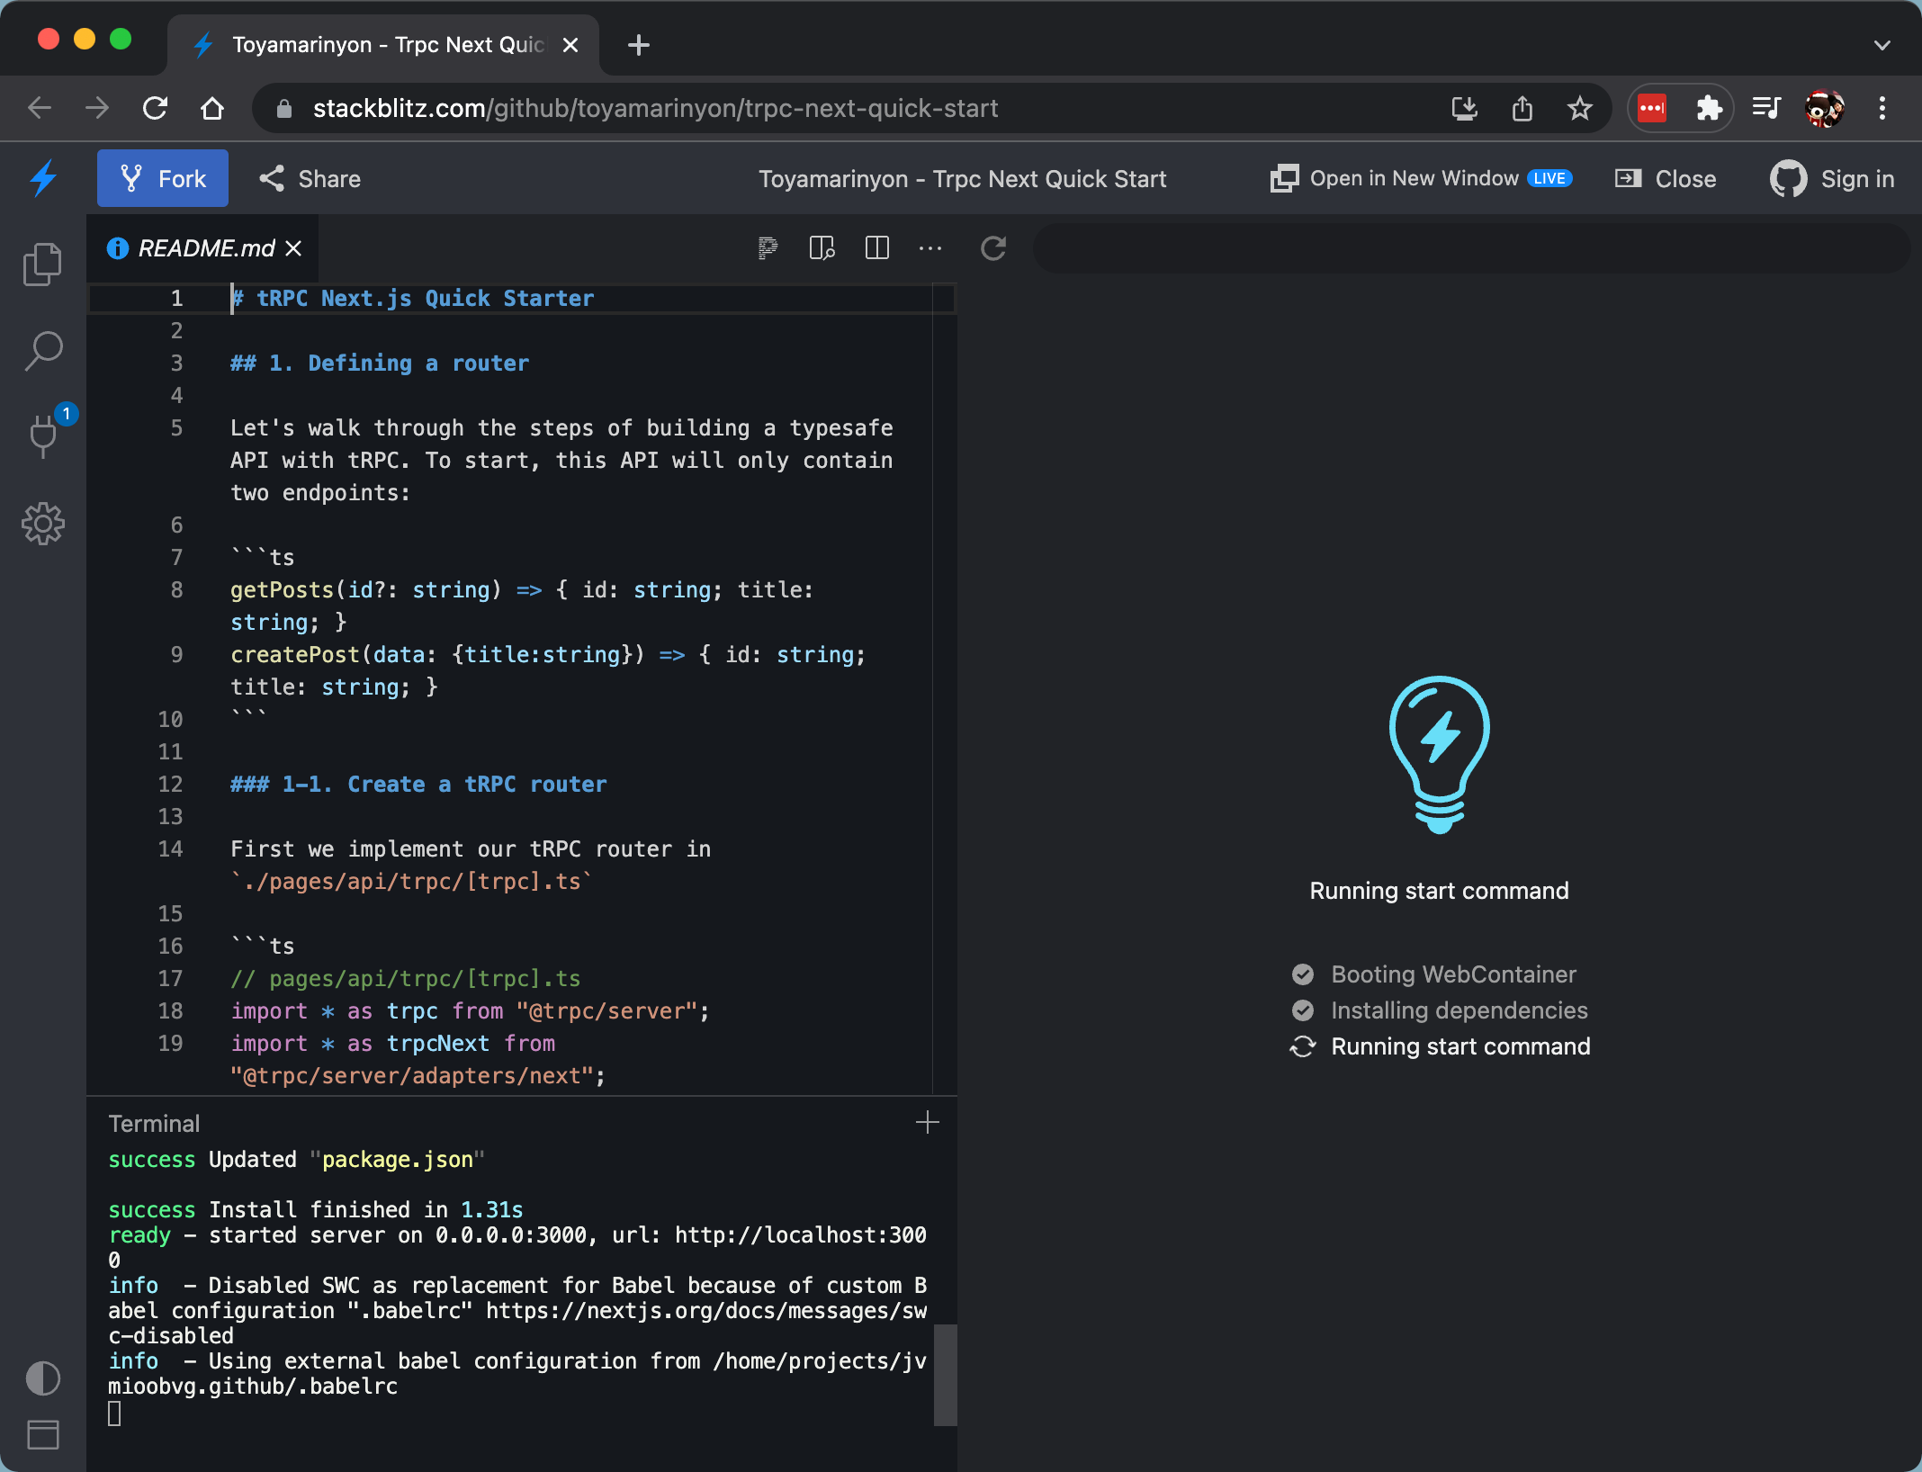Open the Explorer files icon in sidebar

coord(42,265)
